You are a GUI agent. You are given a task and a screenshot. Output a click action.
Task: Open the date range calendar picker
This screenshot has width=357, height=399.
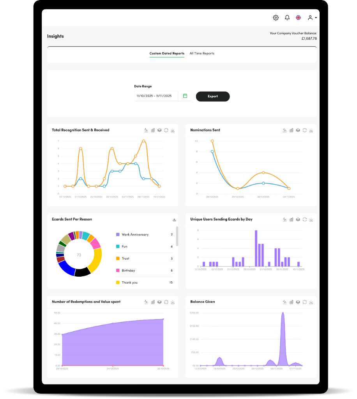click(185, 95)
